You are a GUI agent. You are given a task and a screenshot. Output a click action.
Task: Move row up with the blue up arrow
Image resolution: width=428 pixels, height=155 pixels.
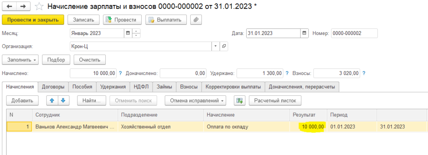pyautogui.click(x=52, y=100)
